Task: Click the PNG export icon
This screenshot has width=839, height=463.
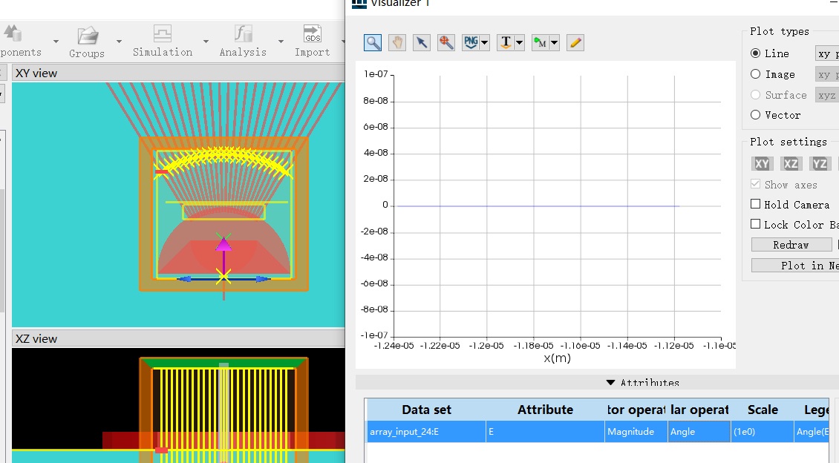Action: point(471,42)
